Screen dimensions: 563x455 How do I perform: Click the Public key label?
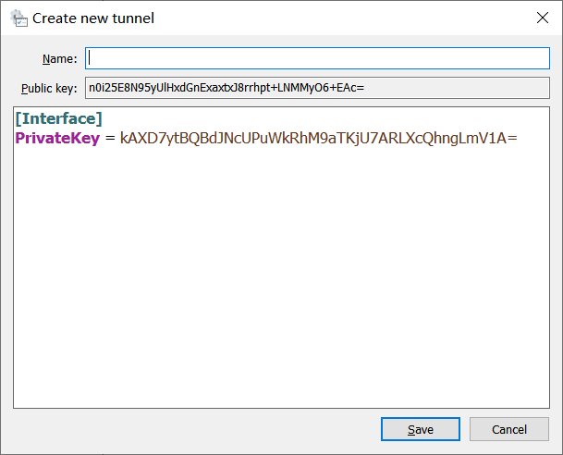pyautogui.click(x=50, y=90)
